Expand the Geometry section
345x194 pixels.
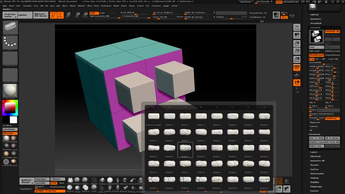(x=316, y=19)
